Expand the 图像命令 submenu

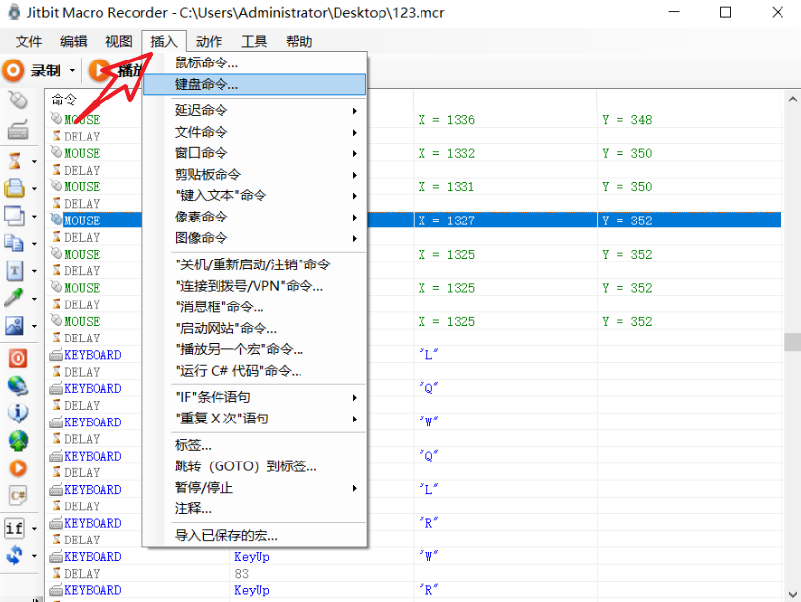[255, 238]
